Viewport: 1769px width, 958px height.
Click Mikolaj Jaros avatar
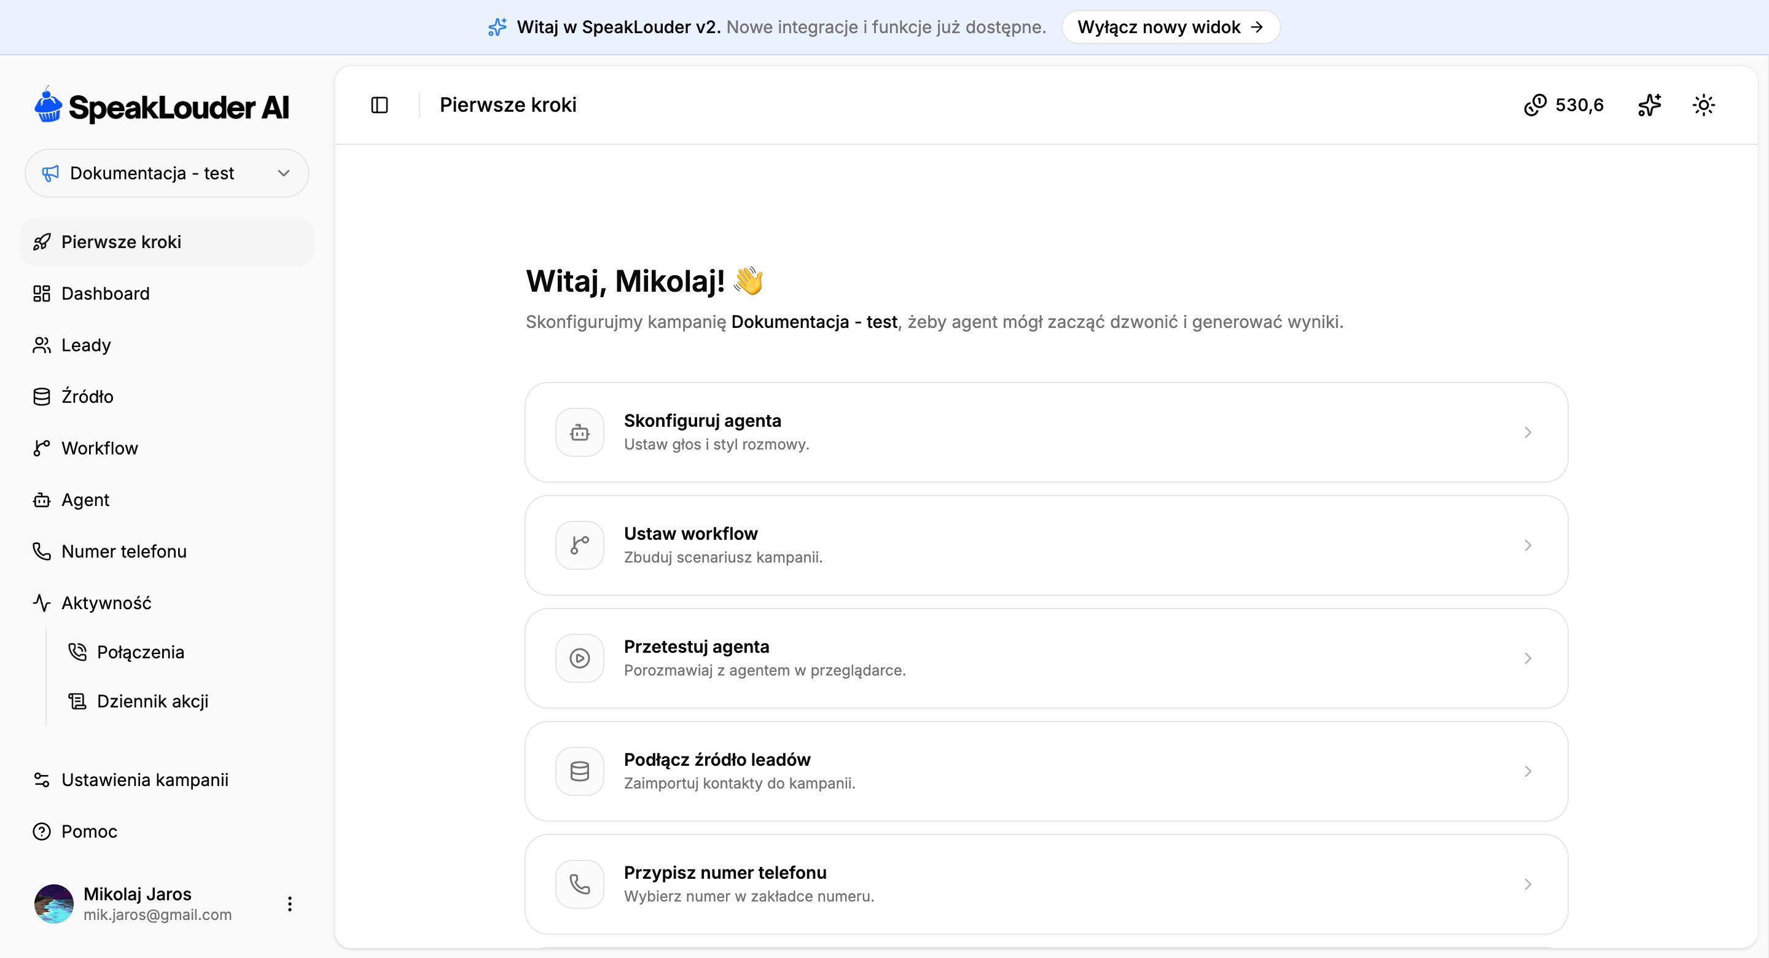(53, 904)
